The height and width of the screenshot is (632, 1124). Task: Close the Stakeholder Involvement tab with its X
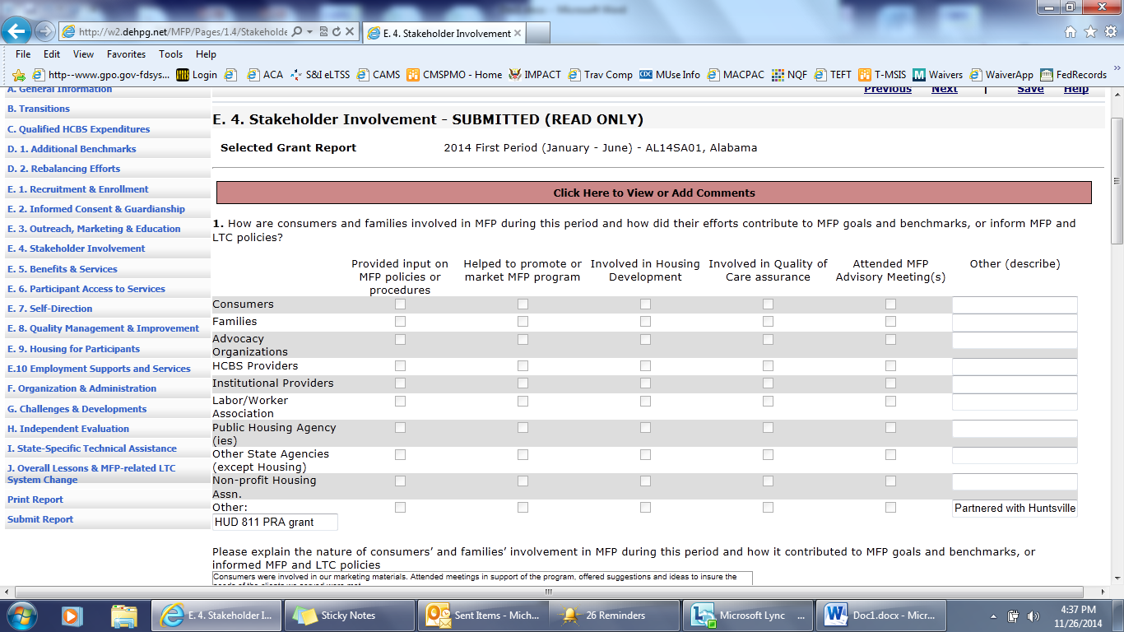coord(518,34)
